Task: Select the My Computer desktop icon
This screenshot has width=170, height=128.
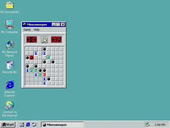Action: [10, 27]
